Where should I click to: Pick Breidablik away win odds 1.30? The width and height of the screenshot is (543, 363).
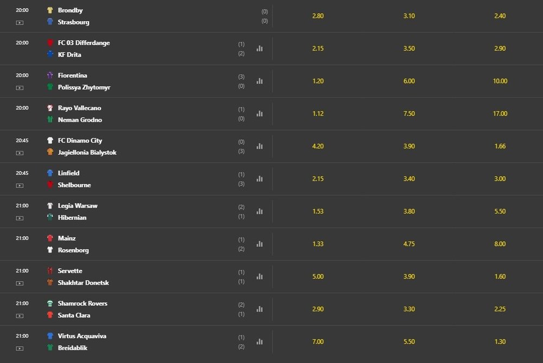500,341
